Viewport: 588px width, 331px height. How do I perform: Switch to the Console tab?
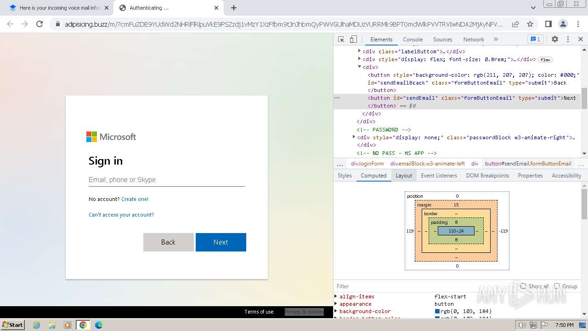click(413, 40)
